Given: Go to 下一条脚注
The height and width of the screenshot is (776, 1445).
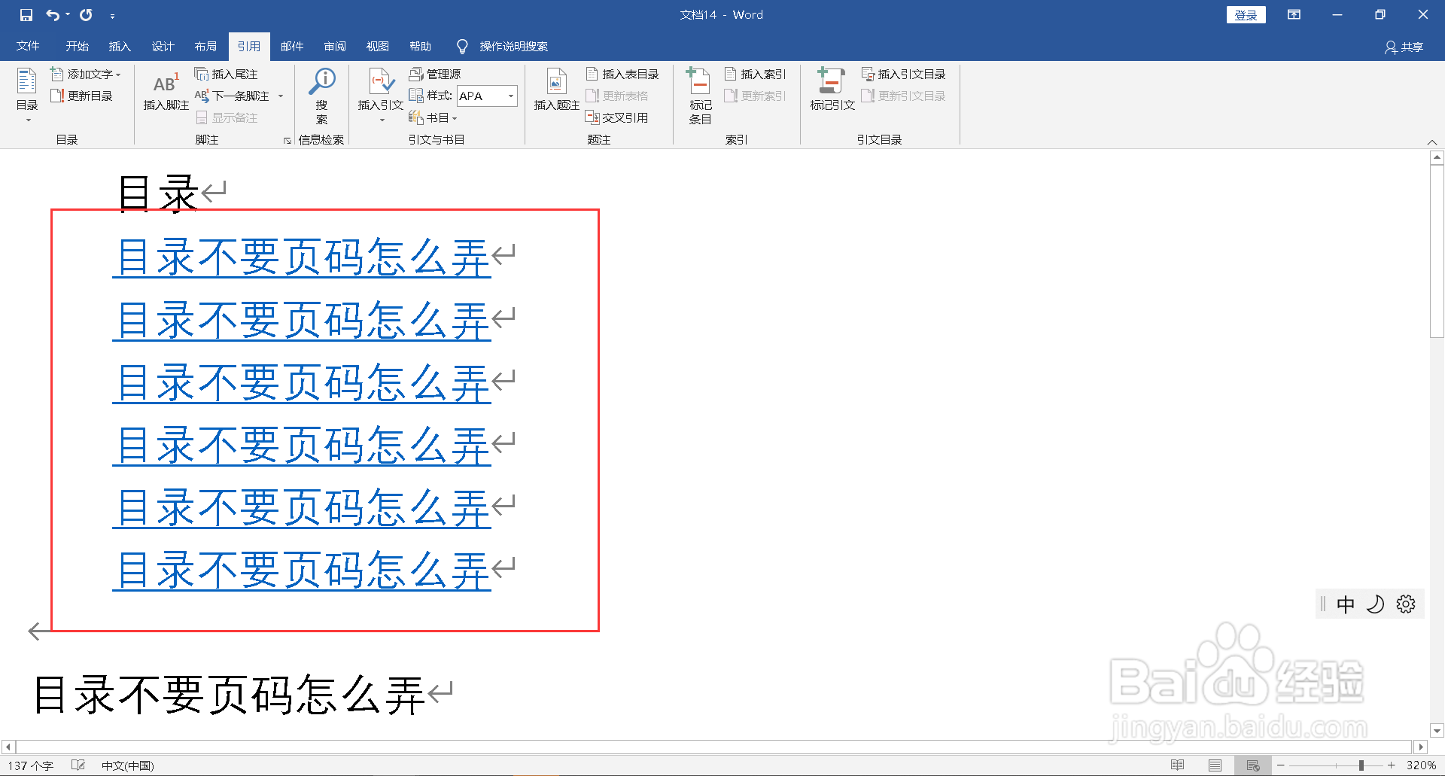Looking at the screenshot, I should point(233,96).
